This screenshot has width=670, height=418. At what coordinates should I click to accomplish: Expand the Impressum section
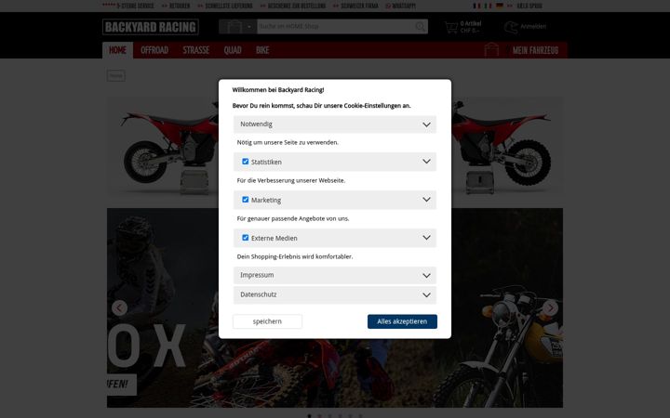click(x=335, y=275)
